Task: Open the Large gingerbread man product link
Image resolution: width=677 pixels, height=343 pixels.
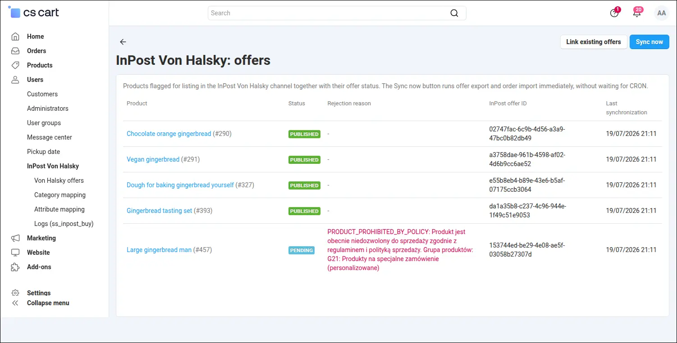Action: pyautogui.click(x=159, y=250)
